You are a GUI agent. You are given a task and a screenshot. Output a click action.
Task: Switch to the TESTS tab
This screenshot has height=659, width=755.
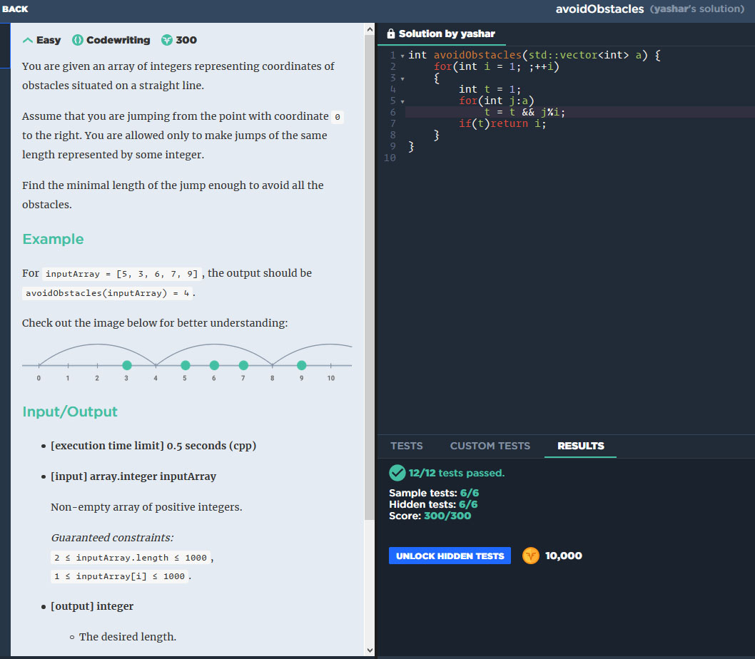click(x=406, y=446)
